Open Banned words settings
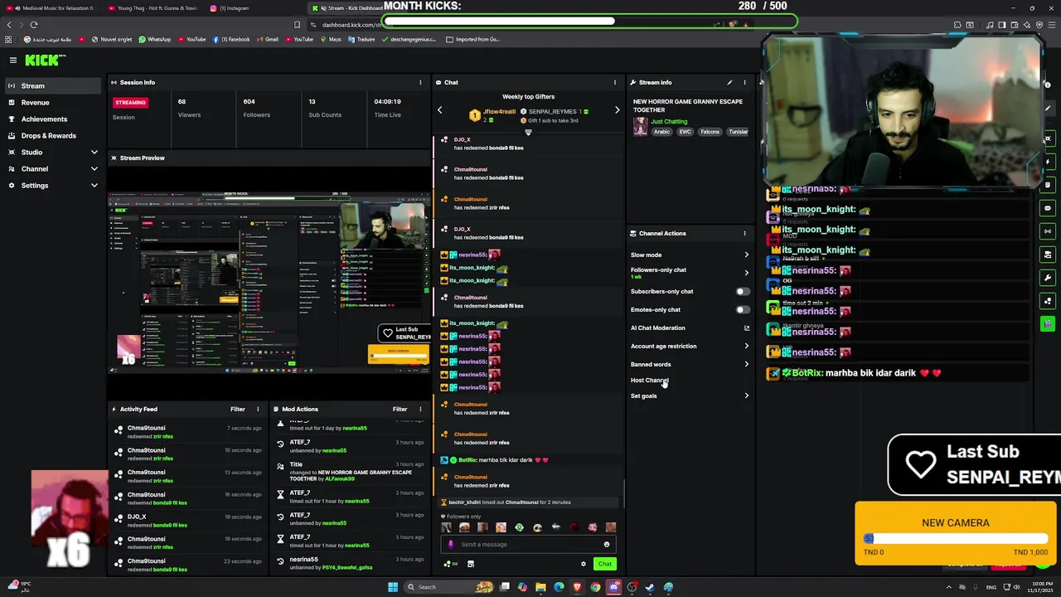This screenshot has height=597, width=1061. pyautogui.click(x=690, y=365)
